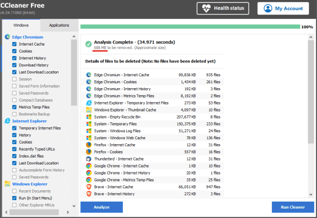
Task: Uncheck Edge Chromium Internet Cache checkbox
Action: tap(14, 44)
